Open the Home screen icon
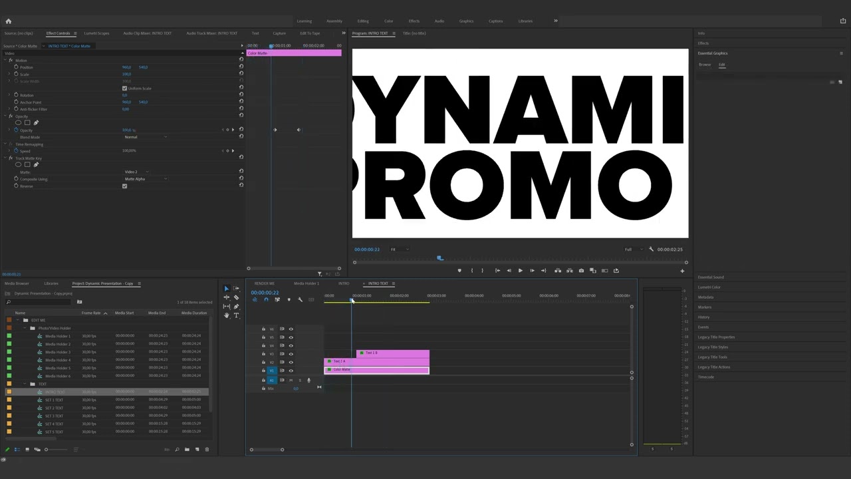This screenshot has width=851, height=479. (8, 21)
